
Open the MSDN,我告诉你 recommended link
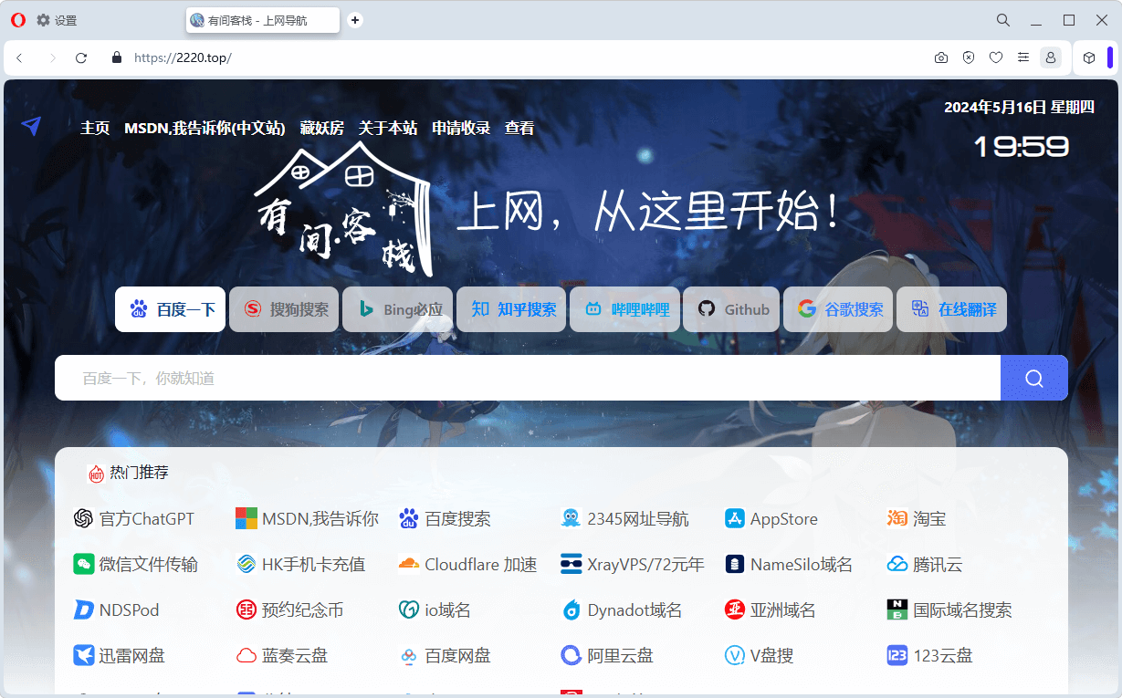coord(307,519)
